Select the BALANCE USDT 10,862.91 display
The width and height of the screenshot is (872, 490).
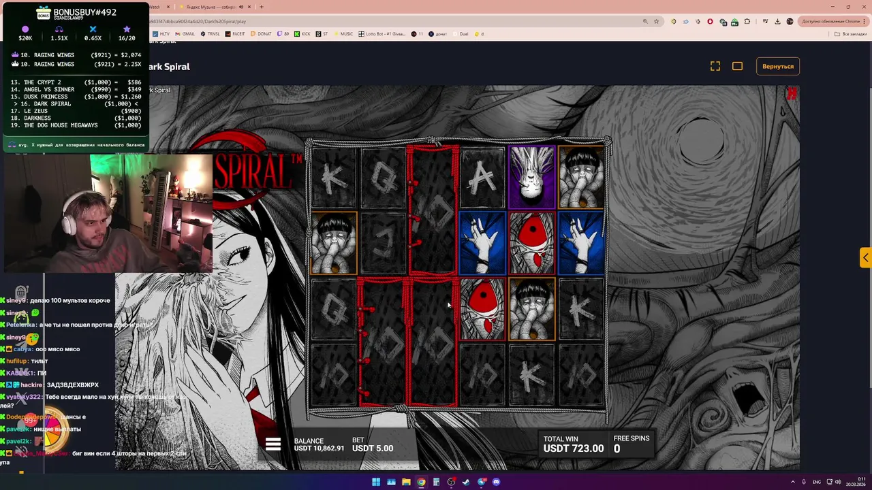click(x=319, y=444)
